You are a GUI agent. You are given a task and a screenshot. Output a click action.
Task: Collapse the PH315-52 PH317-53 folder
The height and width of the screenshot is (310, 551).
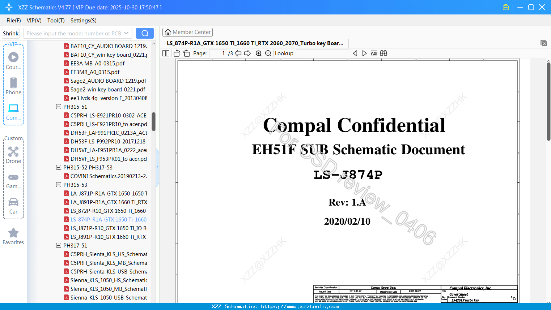point(59,168)
